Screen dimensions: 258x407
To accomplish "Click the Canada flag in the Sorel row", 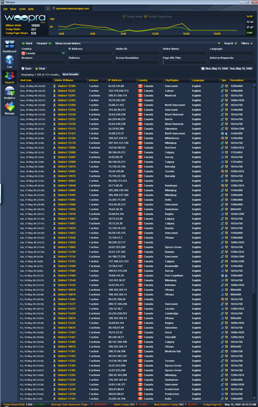I will [140, 332].
